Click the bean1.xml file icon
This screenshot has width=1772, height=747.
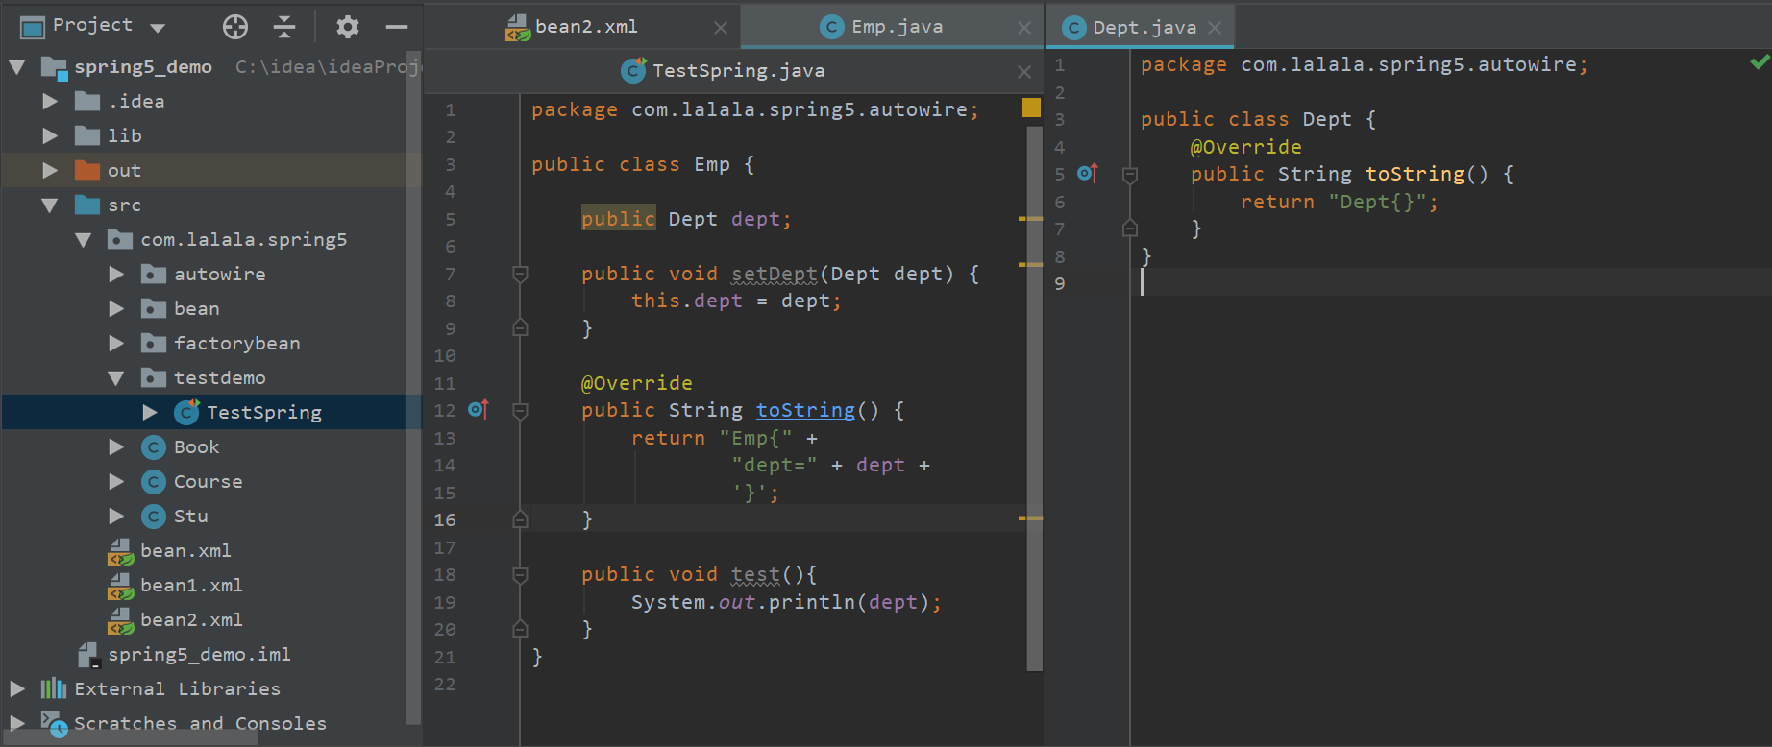tap(120, 586)
